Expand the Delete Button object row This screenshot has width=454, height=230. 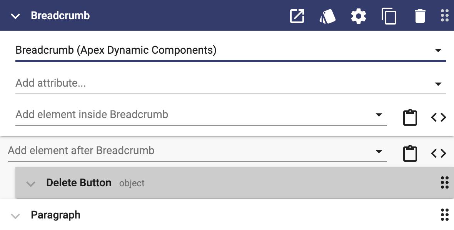coord(31,184)
